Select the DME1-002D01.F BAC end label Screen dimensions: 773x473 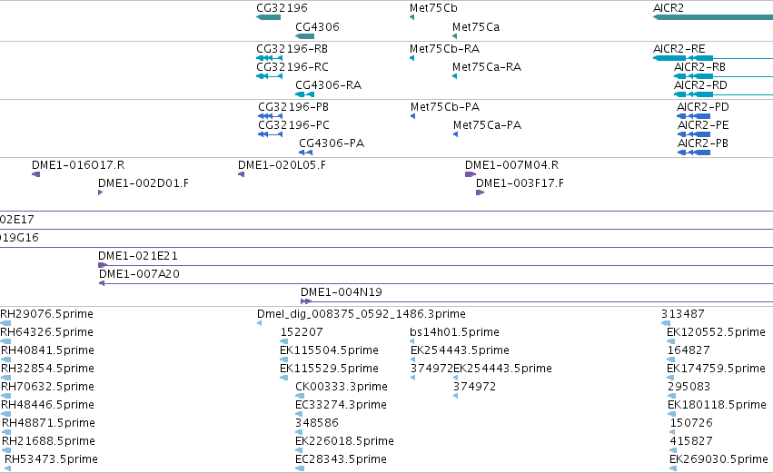[x=143, y=182]
